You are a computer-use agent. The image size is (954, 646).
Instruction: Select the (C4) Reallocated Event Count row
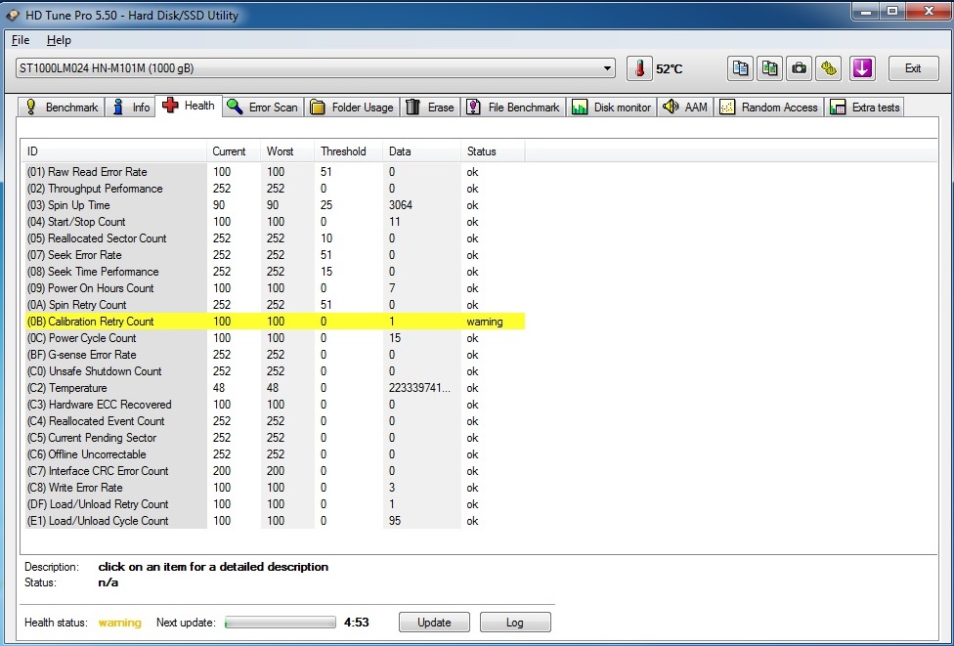[274, 421]
